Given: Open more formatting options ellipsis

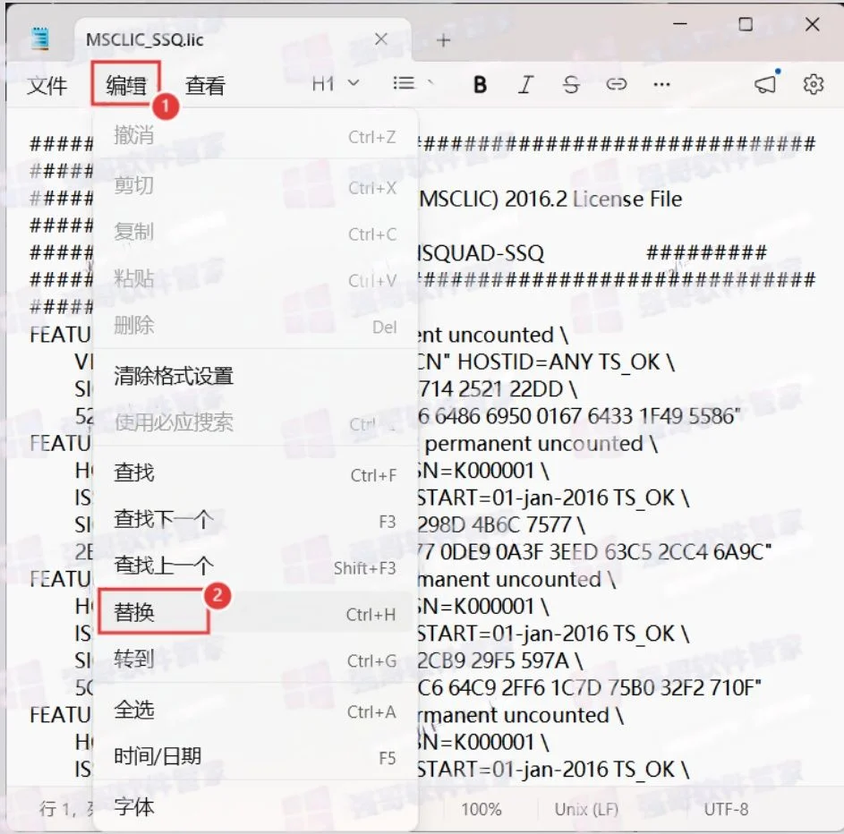Looking at the screenshot, I should (661, 84).
